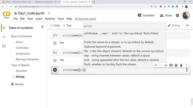Screen dimensions: 193x108
Task: Open the Files folder sidebar icon
Action: coord(4,46)
